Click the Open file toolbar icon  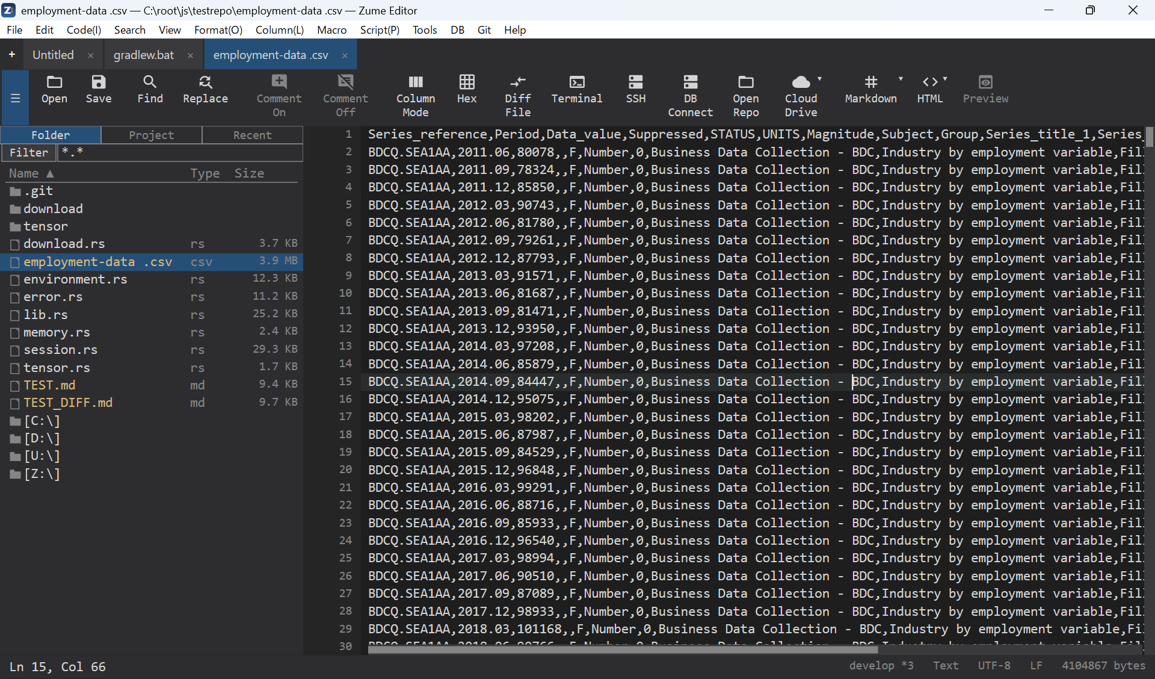click(54, 90)
